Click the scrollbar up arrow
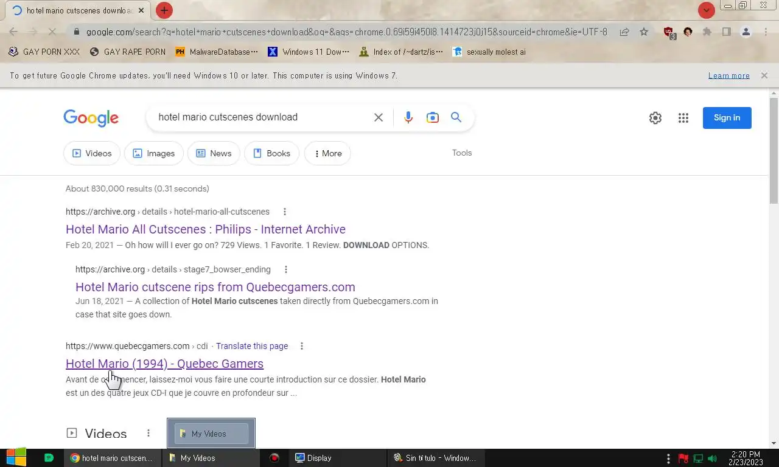The width and height of the screenshot is (779, 467). [x=774, y=93]
